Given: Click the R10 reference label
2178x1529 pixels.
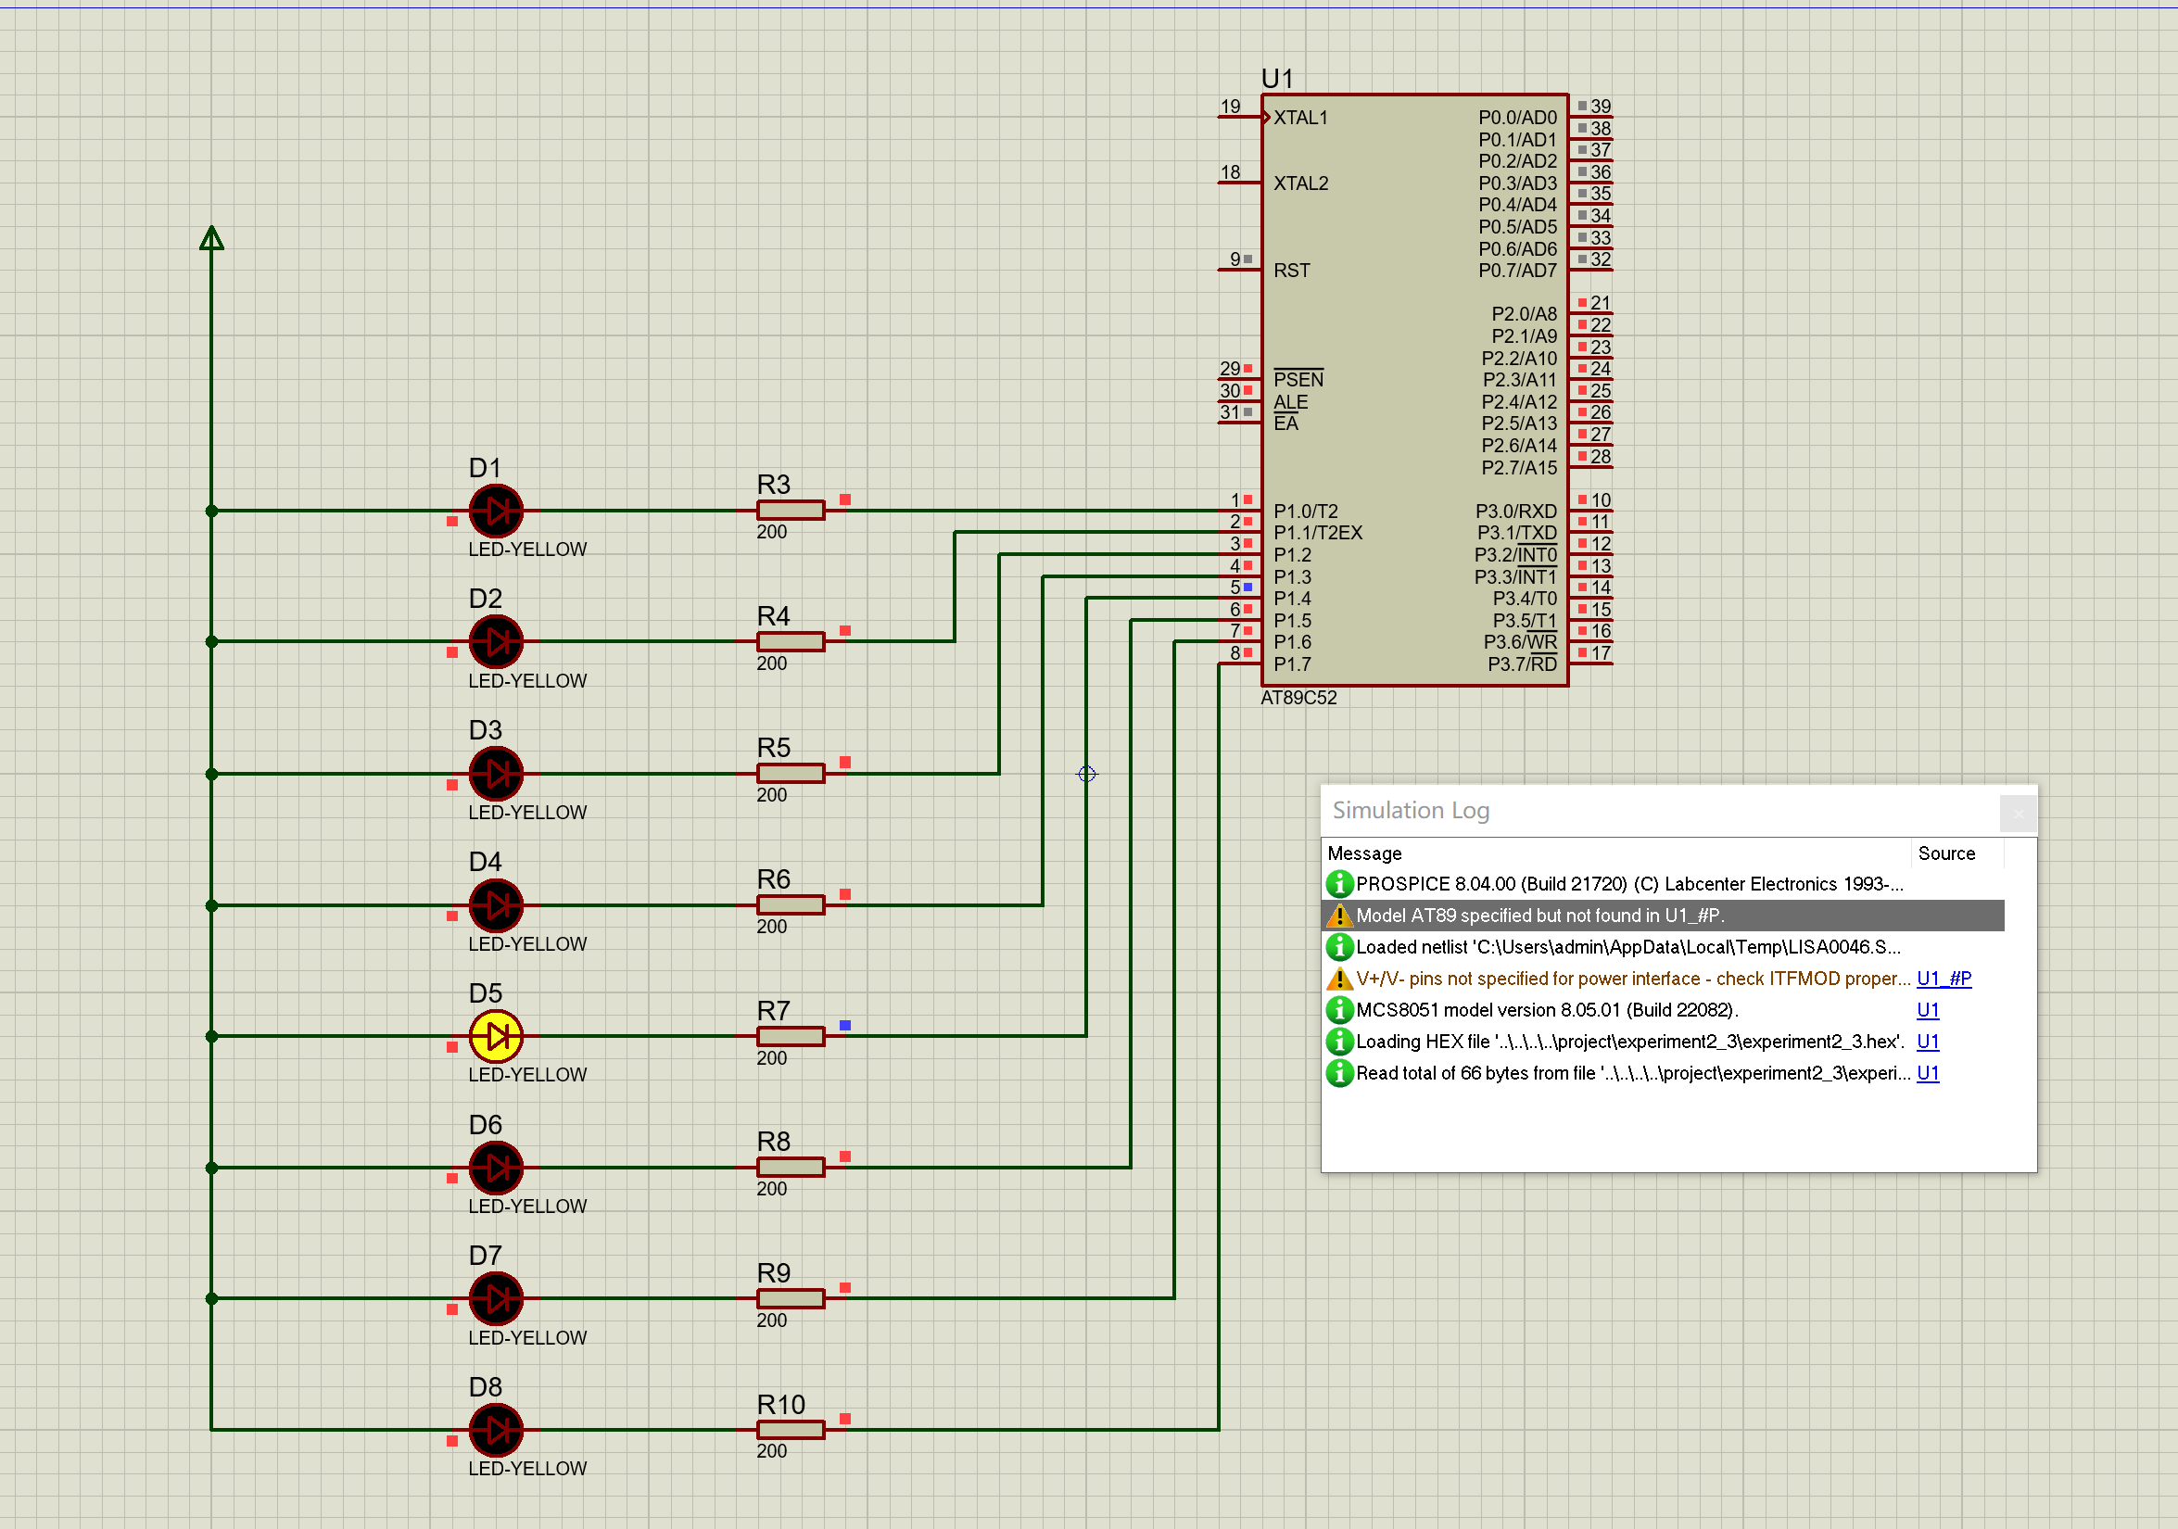Looking at the screenshot, I should pos(780,1404).
